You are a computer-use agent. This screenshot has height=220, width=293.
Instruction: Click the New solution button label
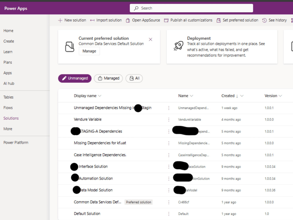pyautogui.click(x=75, y=20)
